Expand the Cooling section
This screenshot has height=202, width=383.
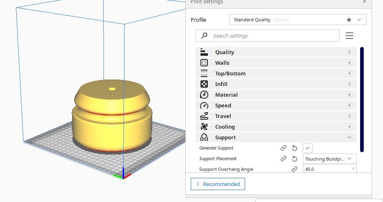276,127
